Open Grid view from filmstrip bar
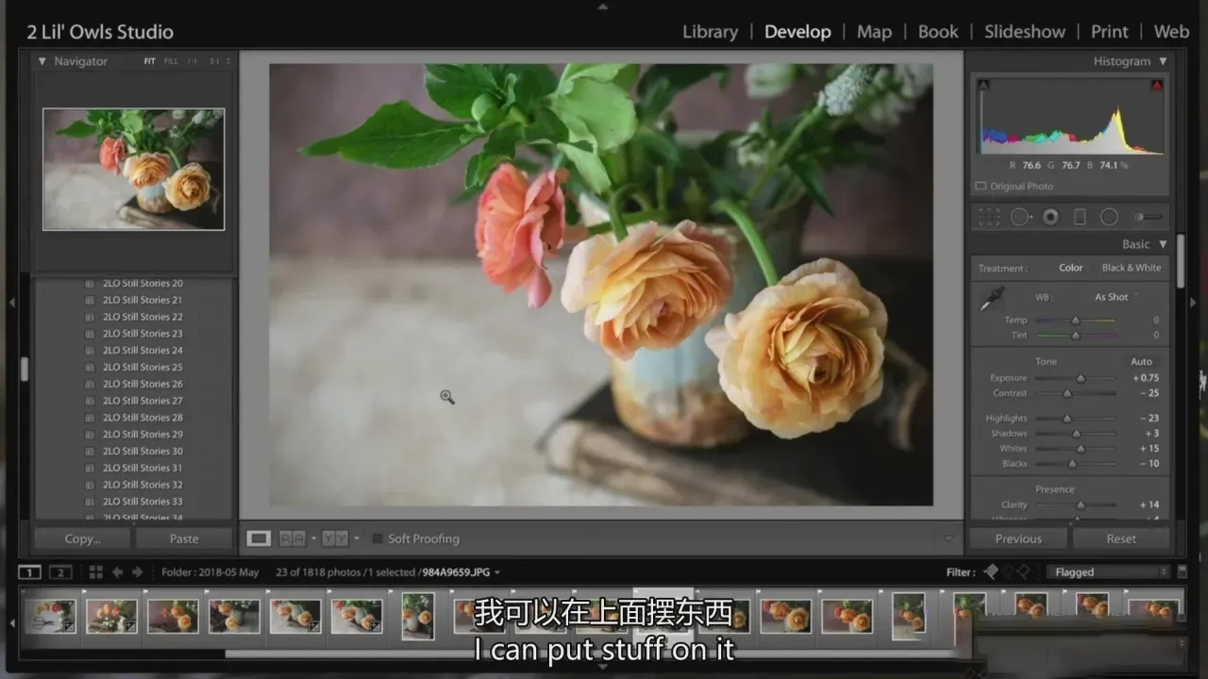Viewport: 1208px width, 679px height. coord(95,571)
